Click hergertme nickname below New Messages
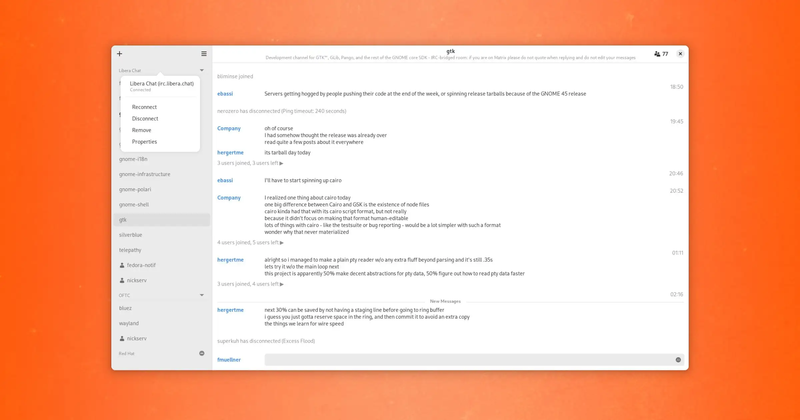The height and width of the screenshot is (420, 800). point(230,310)
